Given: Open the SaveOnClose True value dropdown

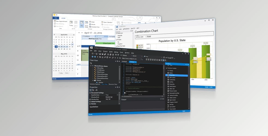Looking at the screenshot, I should 118,95.
